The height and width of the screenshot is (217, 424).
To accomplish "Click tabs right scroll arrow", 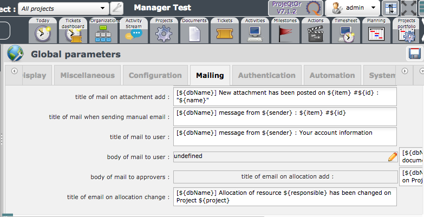I will tap(405, 71).
